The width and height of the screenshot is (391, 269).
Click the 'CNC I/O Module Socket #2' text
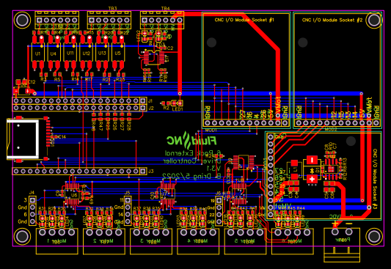332,20
